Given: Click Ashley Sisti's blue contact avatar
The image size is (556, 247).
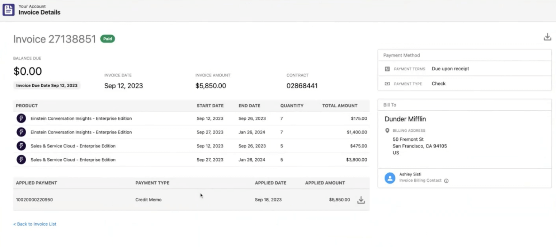Looking at the screenshot, I should [x=390, y=178].
